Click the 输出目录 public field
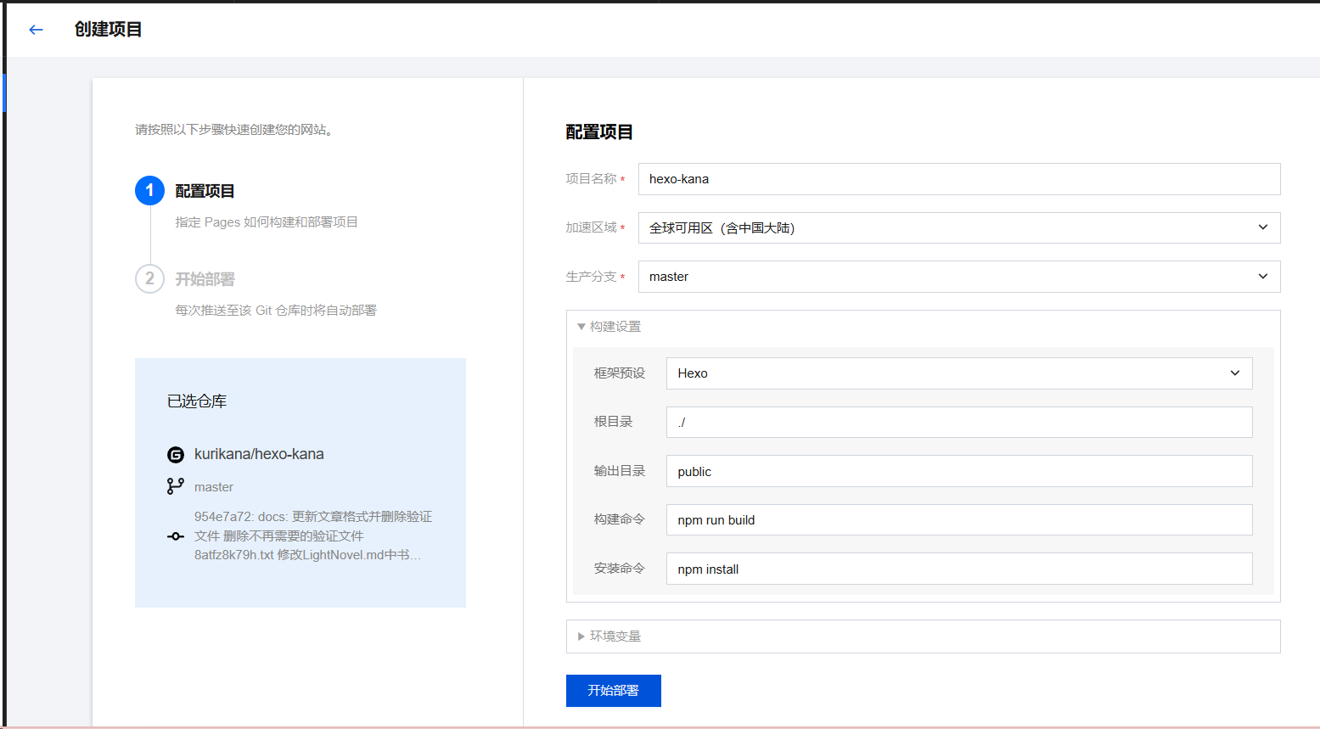1320x729 pixels. (x=958, y=472)
